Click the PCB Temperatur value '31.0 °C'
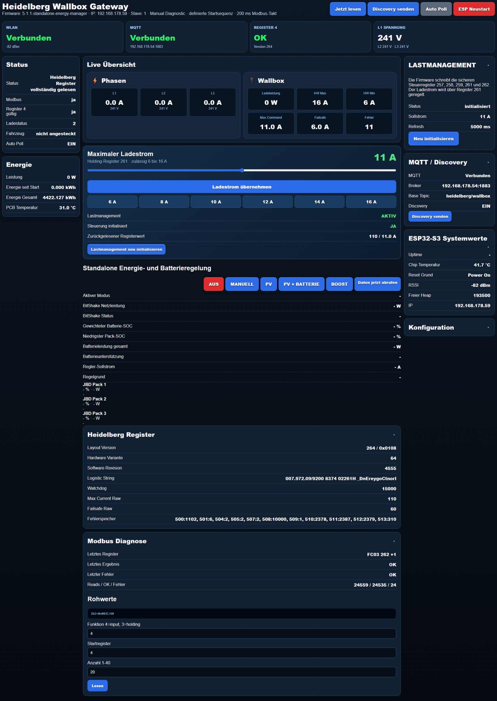Viewport: 497px width, 701px height. click(67, 207)
